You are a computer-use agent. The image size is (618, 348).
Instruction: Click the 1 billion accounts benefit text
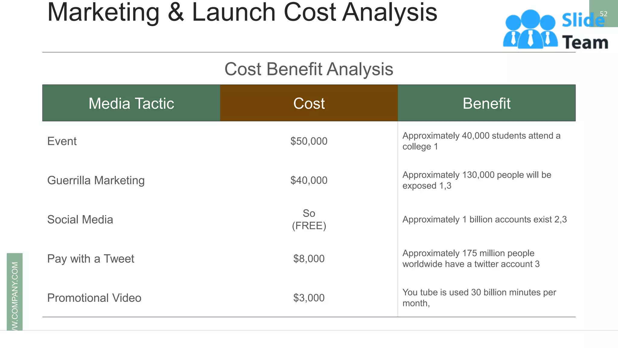(485, 219)
